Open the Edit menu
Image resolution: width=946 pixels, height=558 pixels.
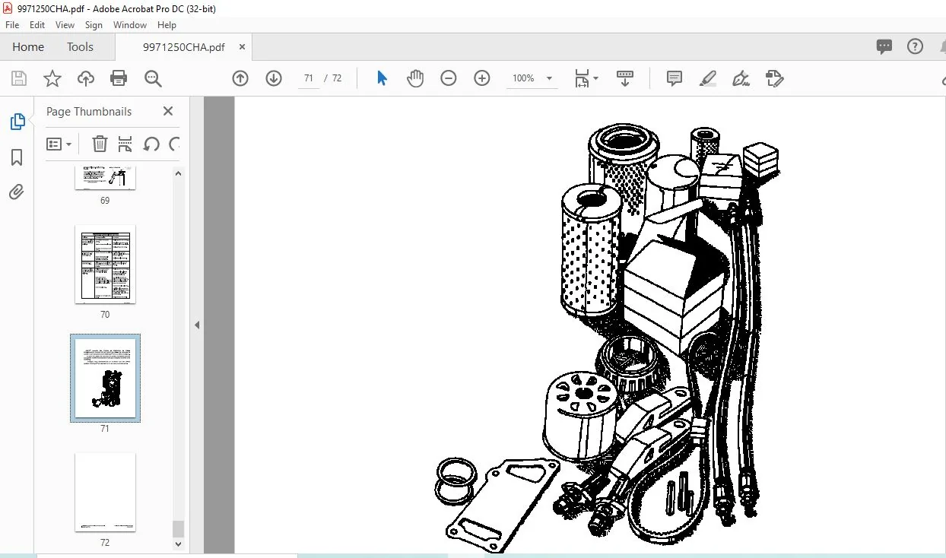[37, 25]
